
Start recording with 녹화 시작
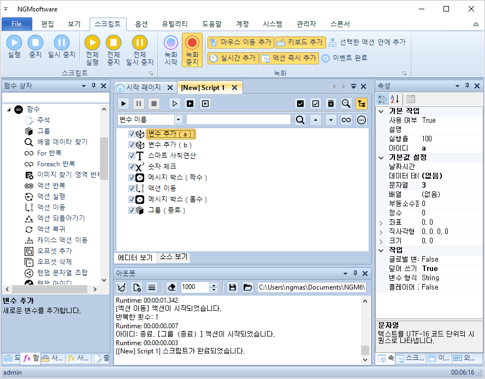[x=171, y=50]
